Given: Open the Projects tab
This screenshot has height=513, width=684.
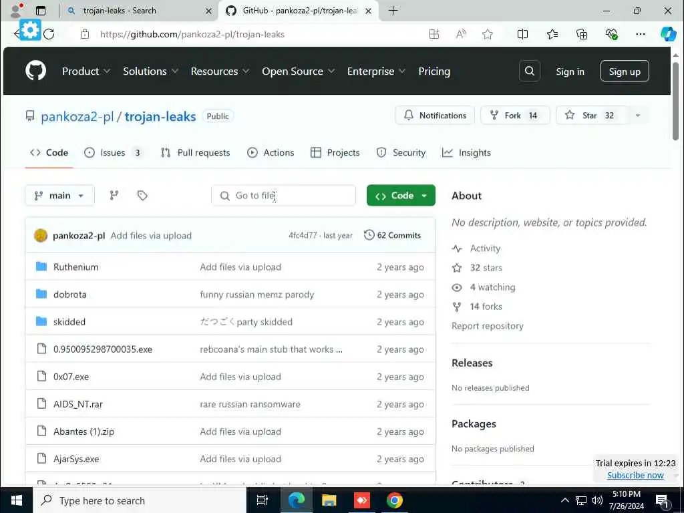Looking at the screenshot, I should [335, 153].
